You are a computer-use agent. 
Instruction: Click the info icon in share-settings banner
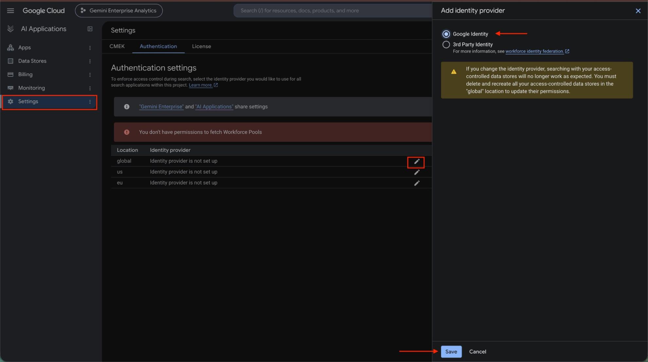point(127,107)
